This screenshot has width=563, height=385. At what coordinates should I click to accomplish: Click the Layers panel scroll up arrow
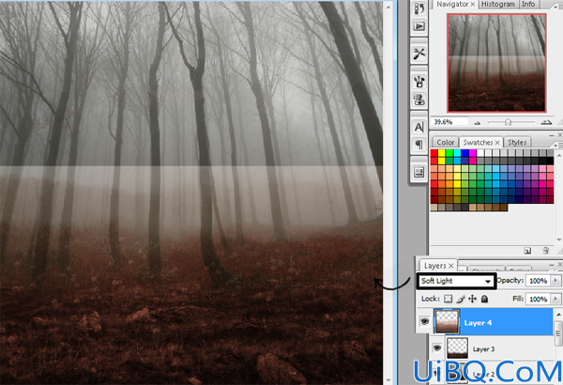click(x=558, y=315)
